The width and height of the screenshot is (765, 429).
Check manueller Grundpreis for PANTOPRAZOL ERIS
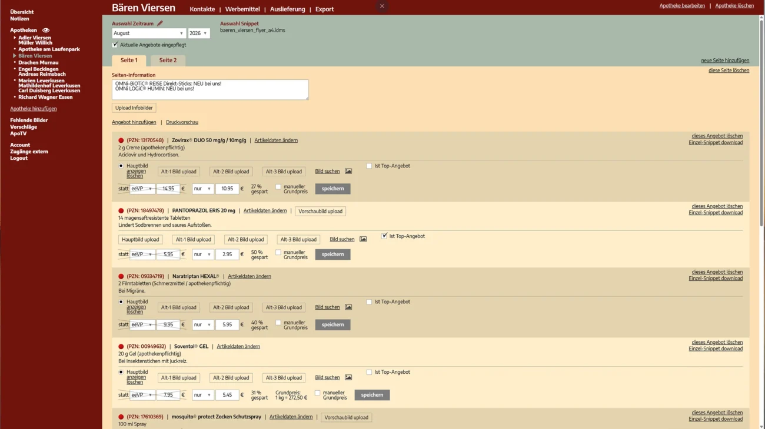(x=278, y=252)
